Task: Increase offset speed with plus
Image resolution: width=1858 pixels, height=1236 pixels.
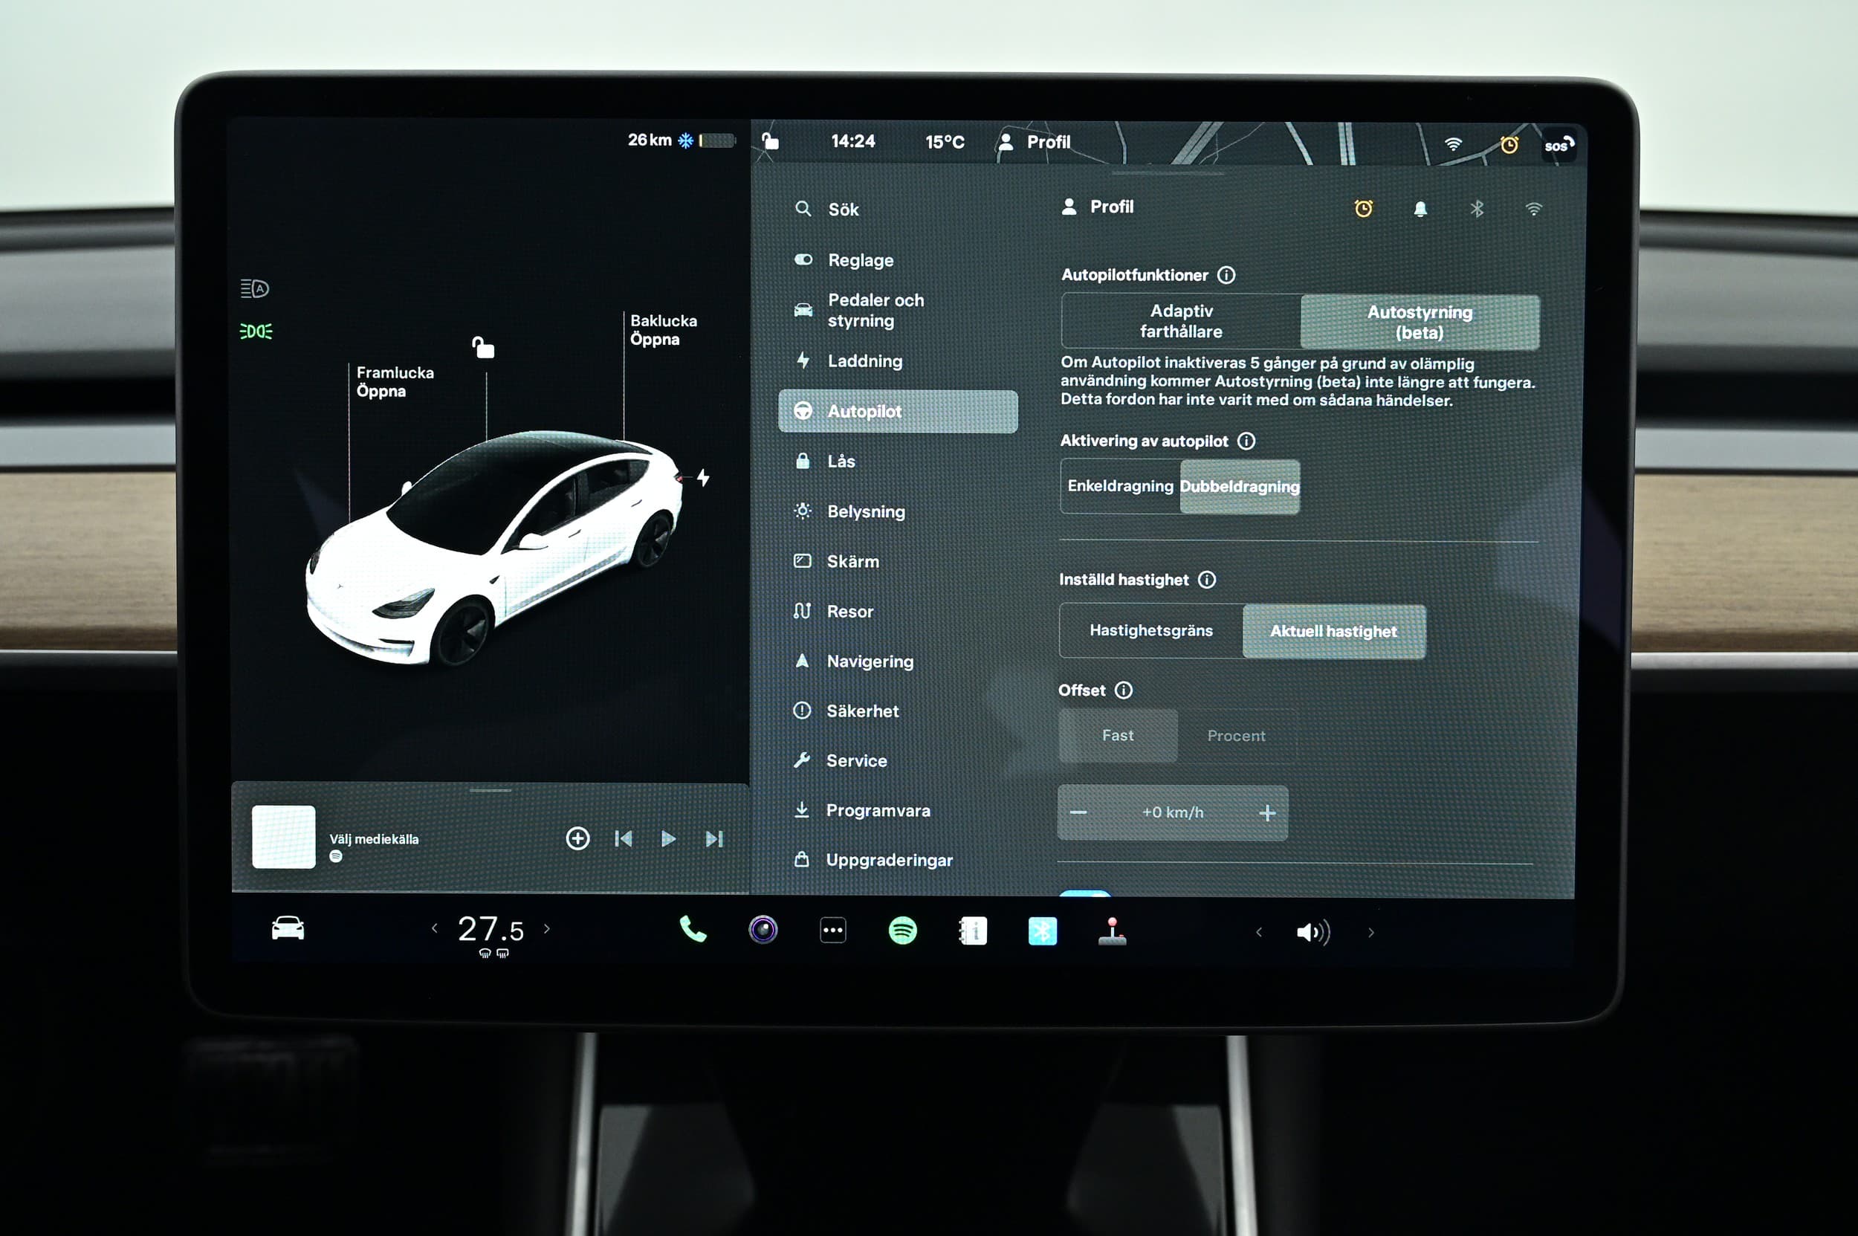Action: [x=1266, y=812]
